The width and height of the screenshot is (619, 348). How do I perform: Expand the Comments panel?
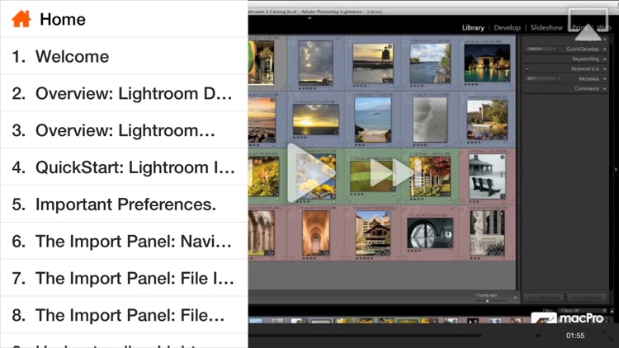click(x=587, y=88)
